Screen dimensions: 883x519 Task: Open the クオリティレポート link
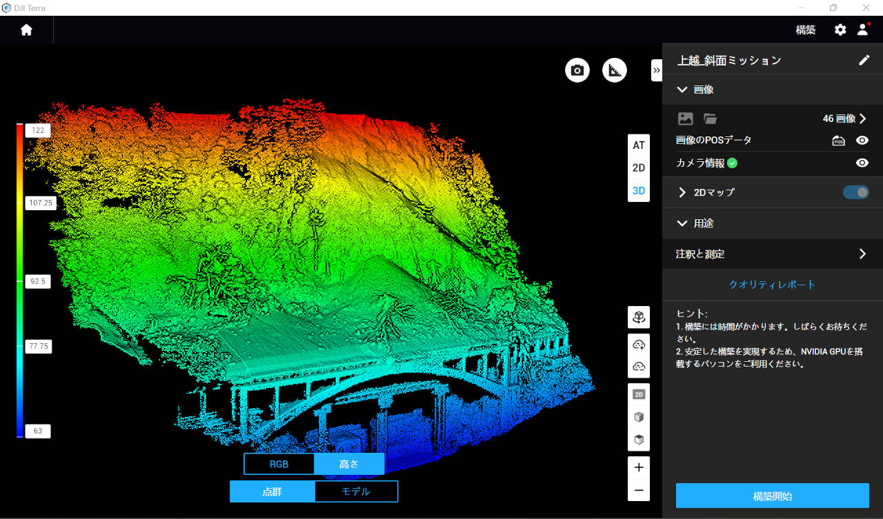[x=772, y=285]
